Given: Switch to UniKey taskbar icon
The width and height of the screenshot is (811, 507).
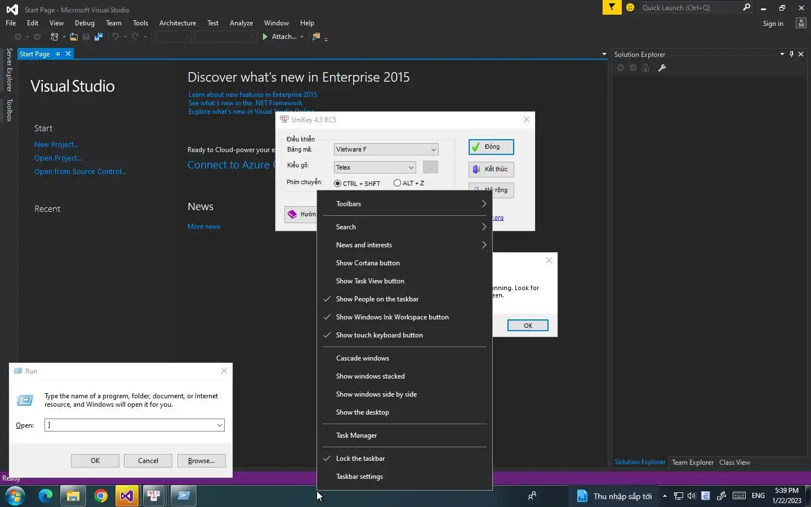Looking at the screenshot, I should coord(154,496).
